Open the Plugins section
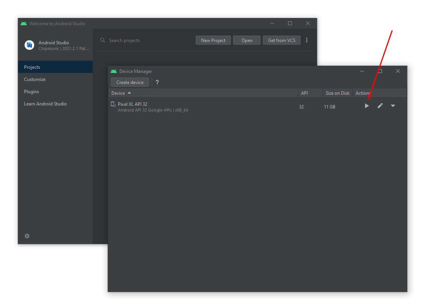The width and height of the screenshot is (425, 304). tap(55, 92)
